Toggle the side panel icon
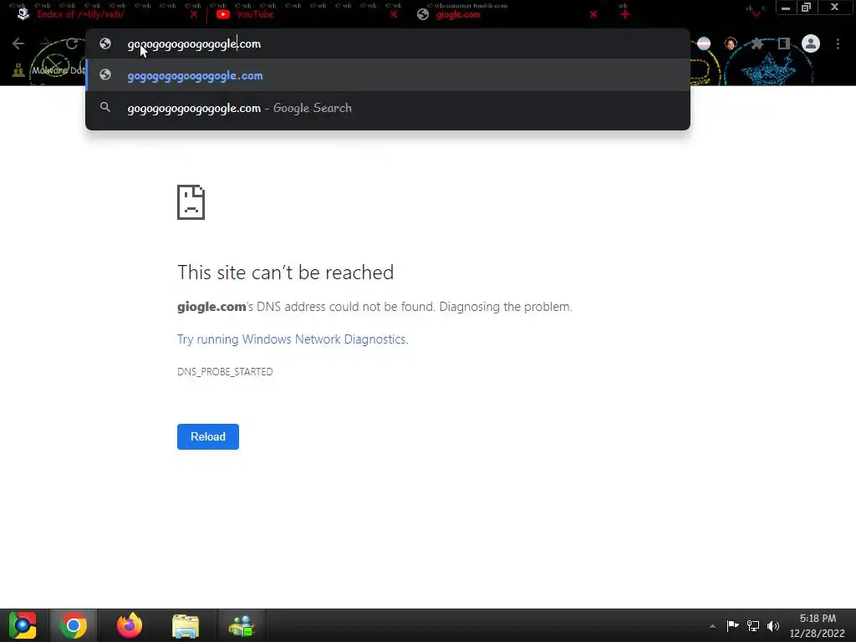856x642 pixels. point(784,43)
